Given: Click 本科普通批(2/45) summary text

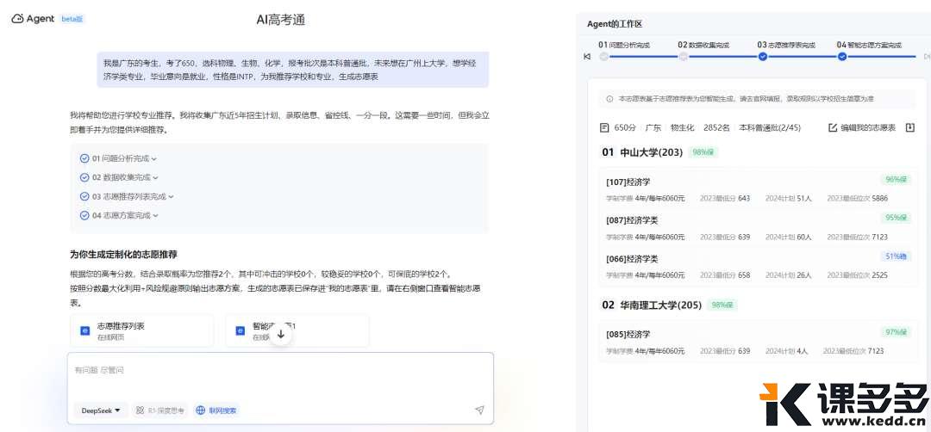Looking at the screenshot, I should pyautogui.click(x=770, y=127).
